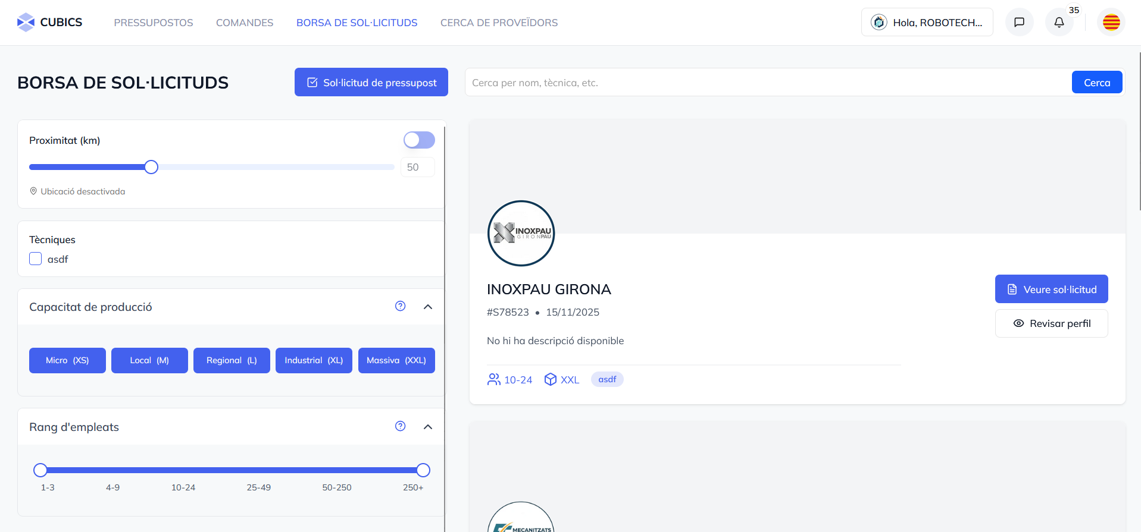Click the Catalan flag language icon

click(1111, 23)
